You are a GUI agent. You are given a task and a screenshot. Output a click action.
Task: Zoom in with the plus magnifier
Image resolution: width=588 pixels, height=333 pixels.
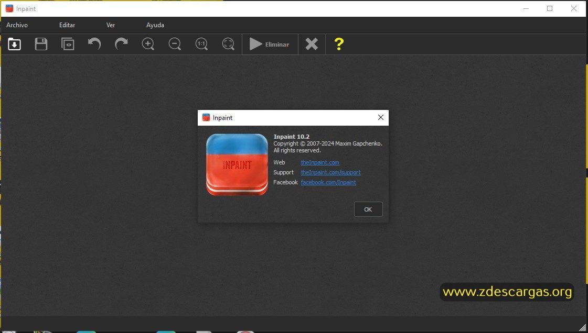coord(148,44)
